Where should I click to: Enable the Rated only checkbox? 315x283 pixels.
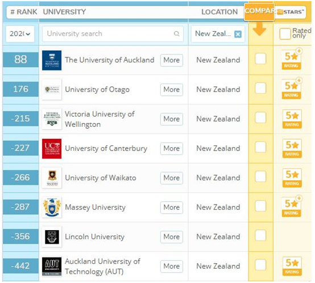285,34
